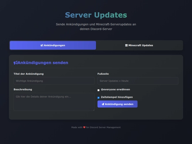Click the Ankündigung senden button

[x=117, y=104]
